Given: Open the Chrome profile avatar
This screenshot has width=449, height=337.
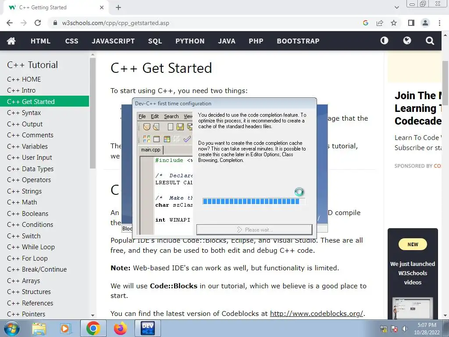Looking at the screenshot, I should coord(425,23).
